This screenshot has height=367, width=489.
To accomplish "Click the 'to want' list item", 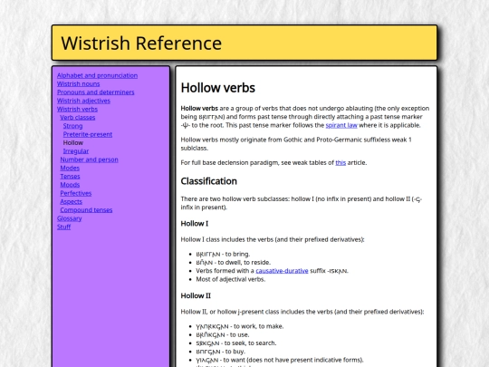I will (x=280, y=360).
